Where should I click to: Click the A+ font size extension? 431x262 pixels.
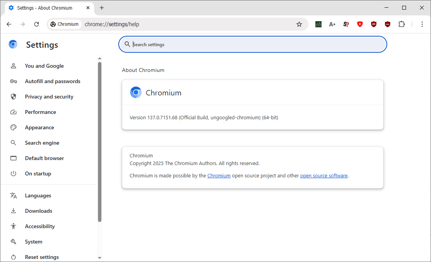coord(332,24)
